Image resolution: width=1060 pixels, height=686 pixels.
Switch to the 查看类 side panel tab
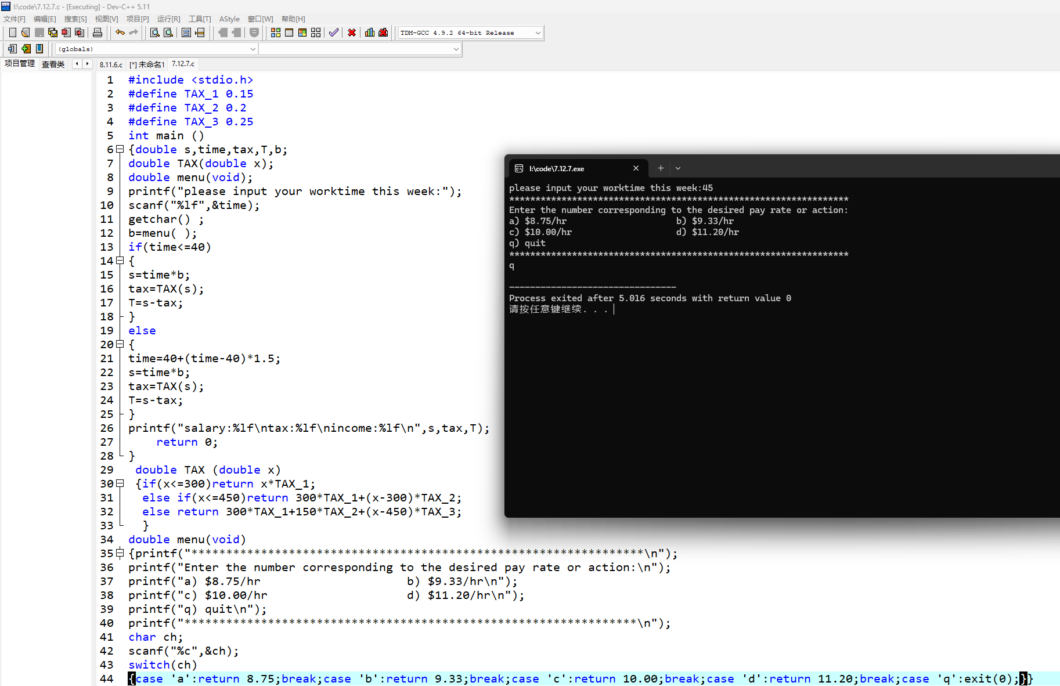(53, 64)
